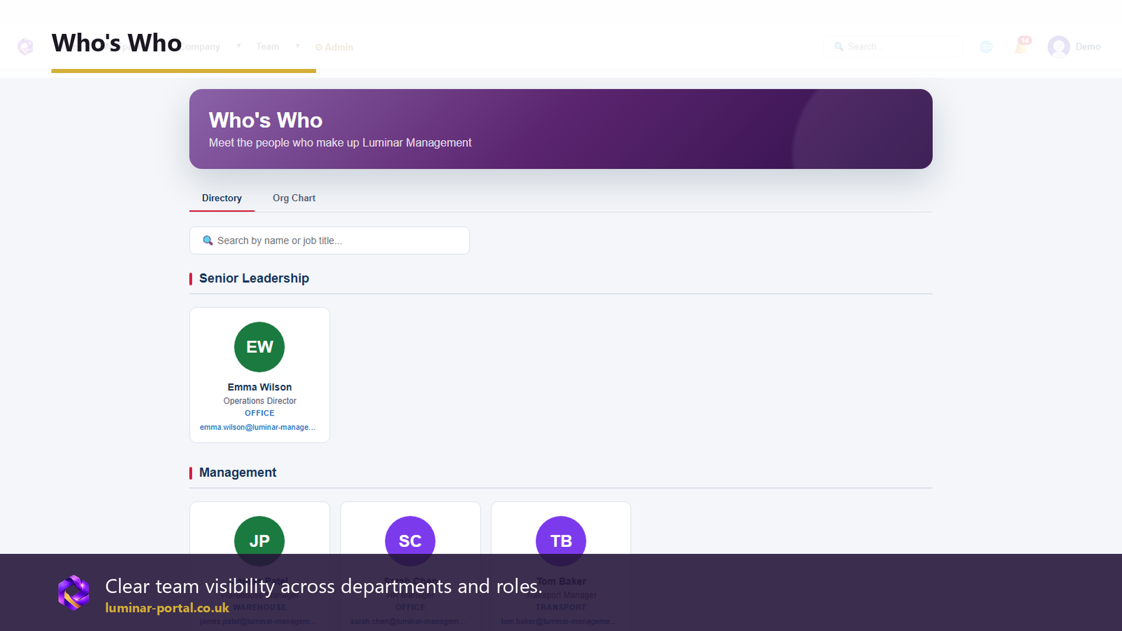Open Emma Wilson's name on her card
This screenshot has width=1122, height=631.
pos(259,387)
